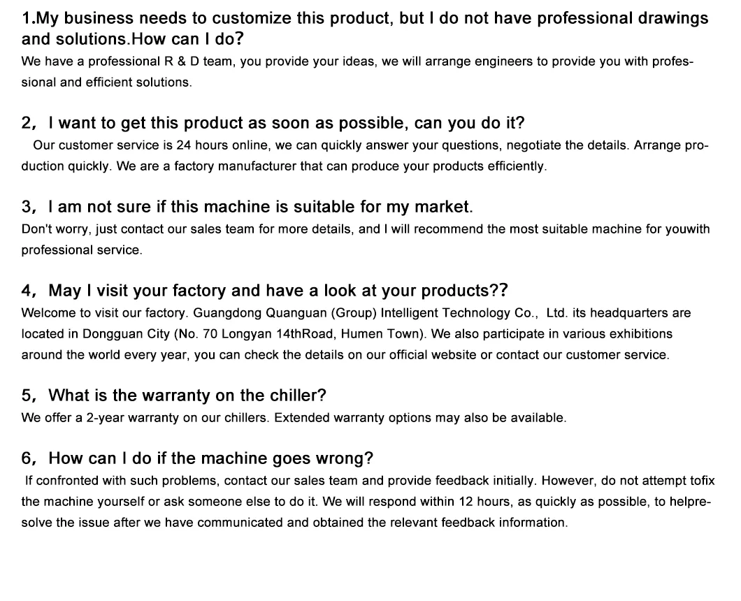Viewport: 741px width, 601px height.
Task: Select the "machine goes wrong" question heading
Action: pos(197,458)
